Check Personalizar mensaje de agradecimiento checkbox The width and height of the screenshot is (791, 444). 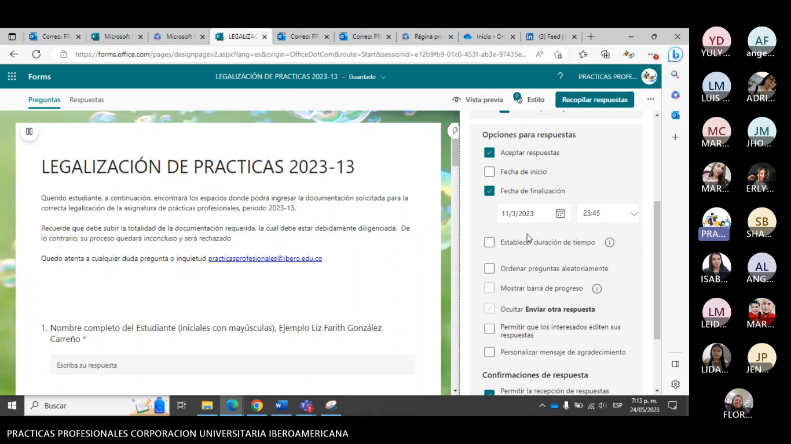pyautogui.click(x=489, y=352)
